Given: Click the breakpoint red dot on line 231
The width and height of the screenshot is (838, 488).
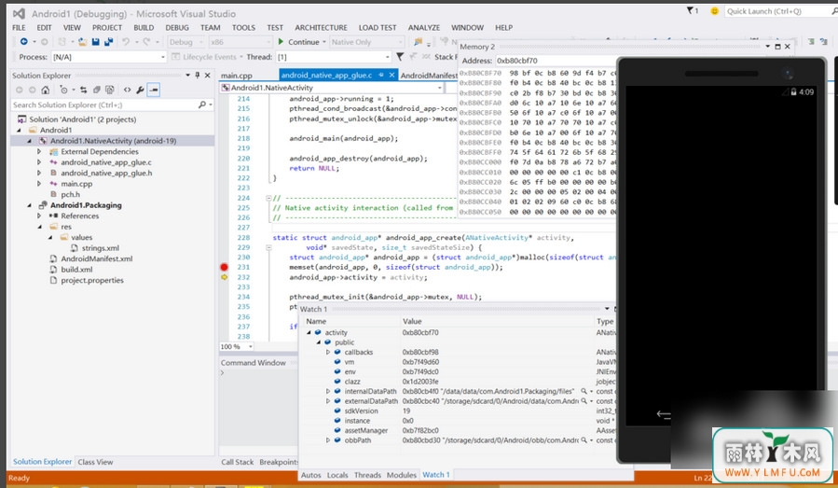Looking at the screenshot, I should [x=224, y=267].
